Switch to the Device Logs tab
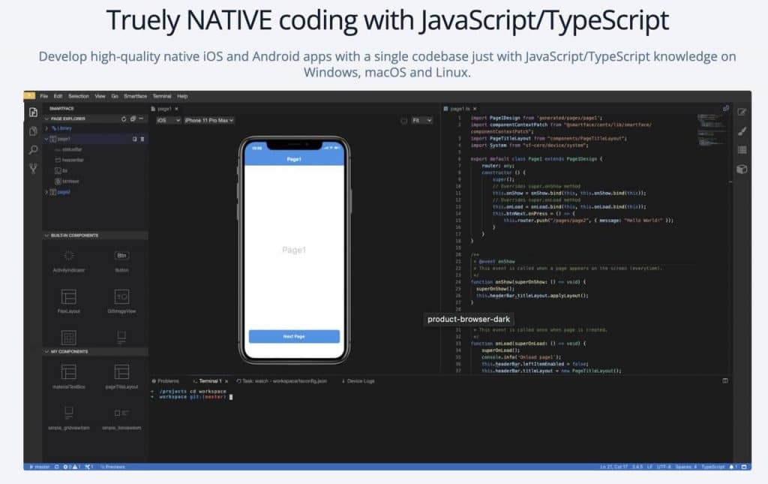Screen dimensions: 768x484 [x=358, y=381]
